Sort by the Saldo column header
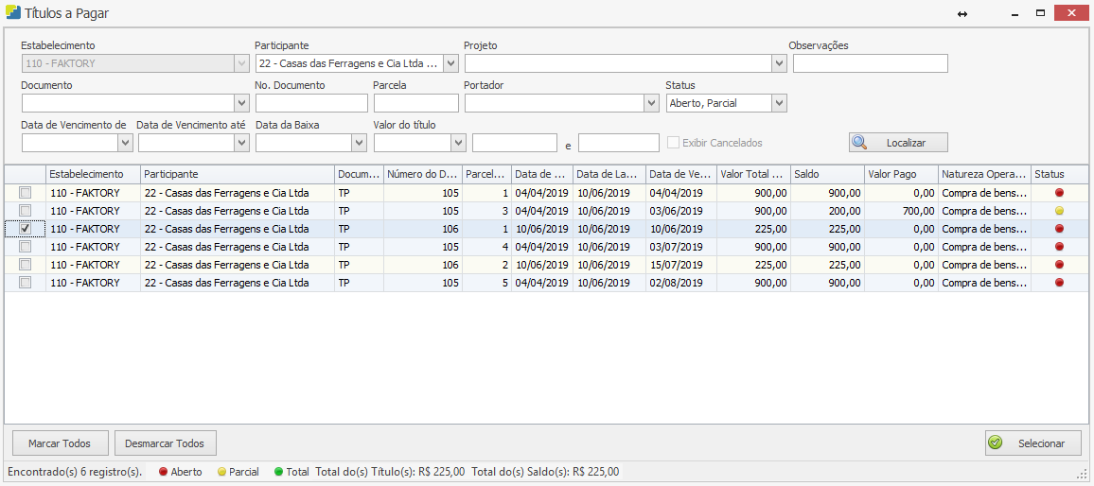Viewport: 1094px width, 486px height. 826,175
